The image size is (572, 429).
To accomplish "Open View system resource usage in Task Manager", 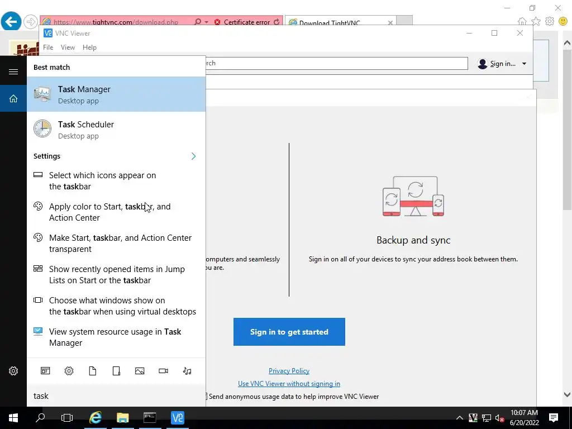I will coord(116,337).
